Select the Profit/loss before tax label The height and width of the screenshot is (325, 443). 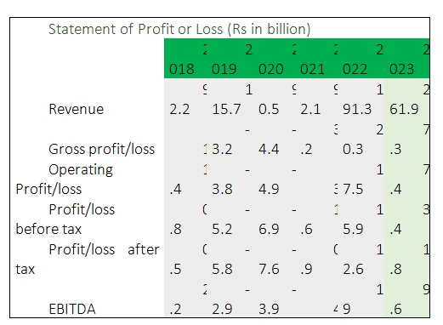point(65,220)
